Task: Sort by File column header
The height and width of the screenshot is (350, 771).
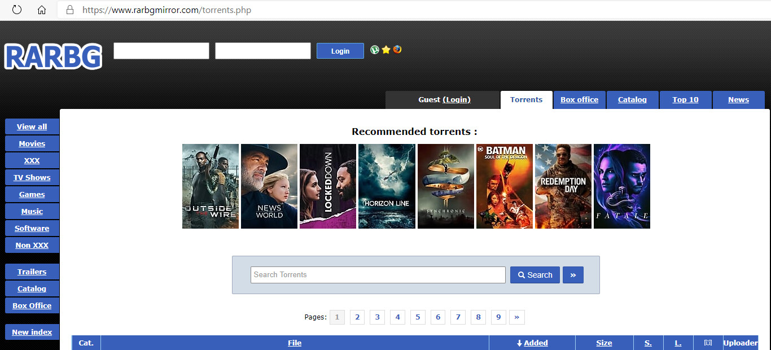Action: tap(295, 343)
